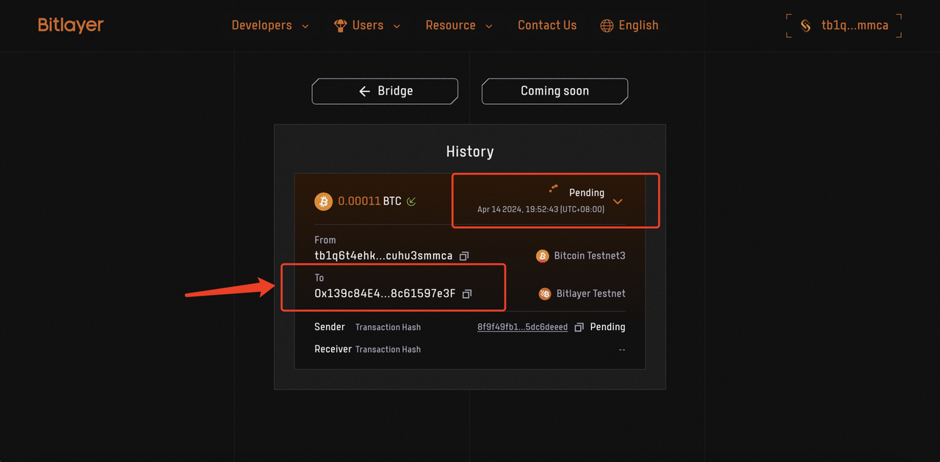
Task: Copy the sender transaction hash
Action: point(579,327)
